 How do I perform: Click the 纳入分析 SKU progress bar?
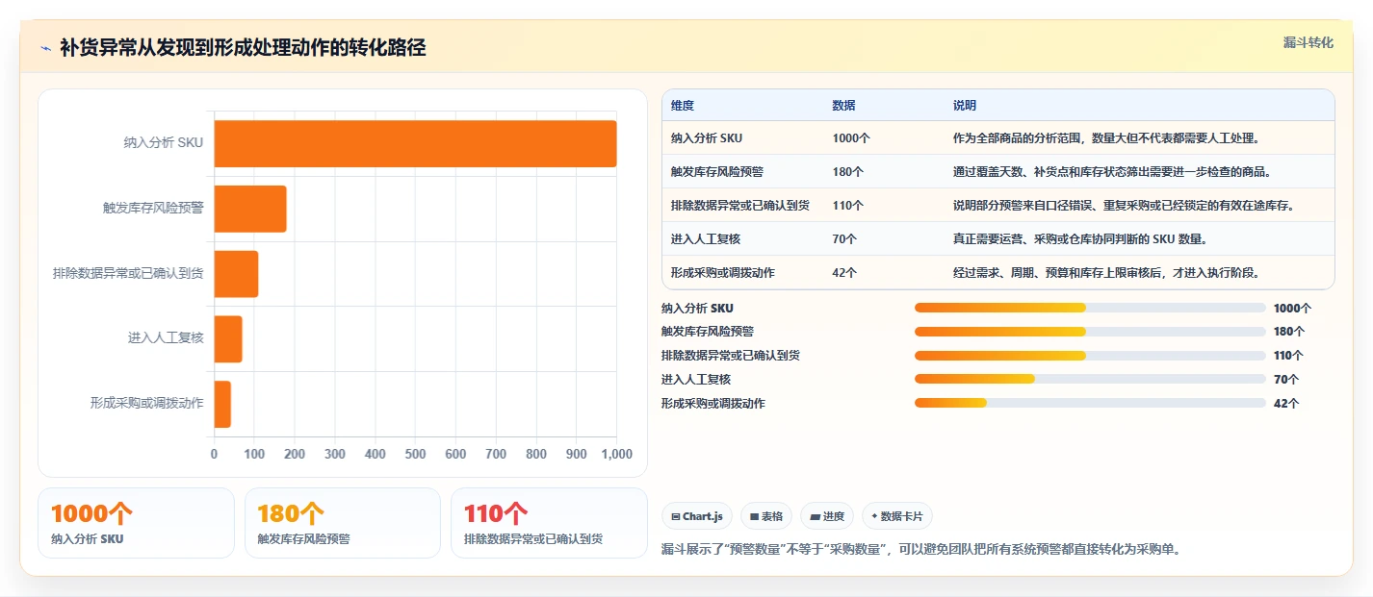(x=1090, y=308)
